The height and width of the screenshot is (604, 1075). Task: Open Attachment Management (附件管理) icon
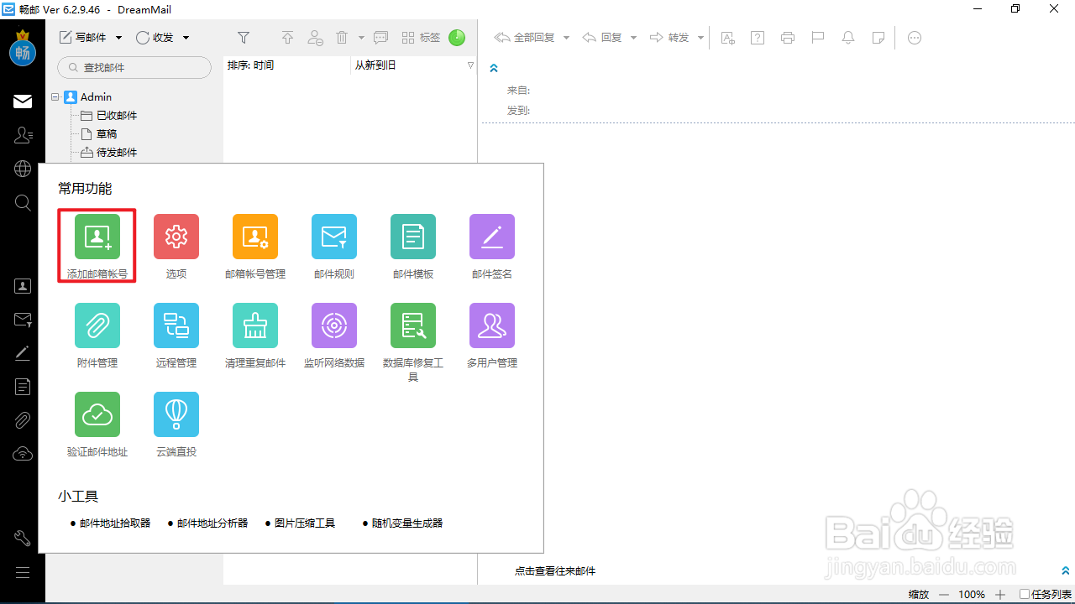(97, 325)
